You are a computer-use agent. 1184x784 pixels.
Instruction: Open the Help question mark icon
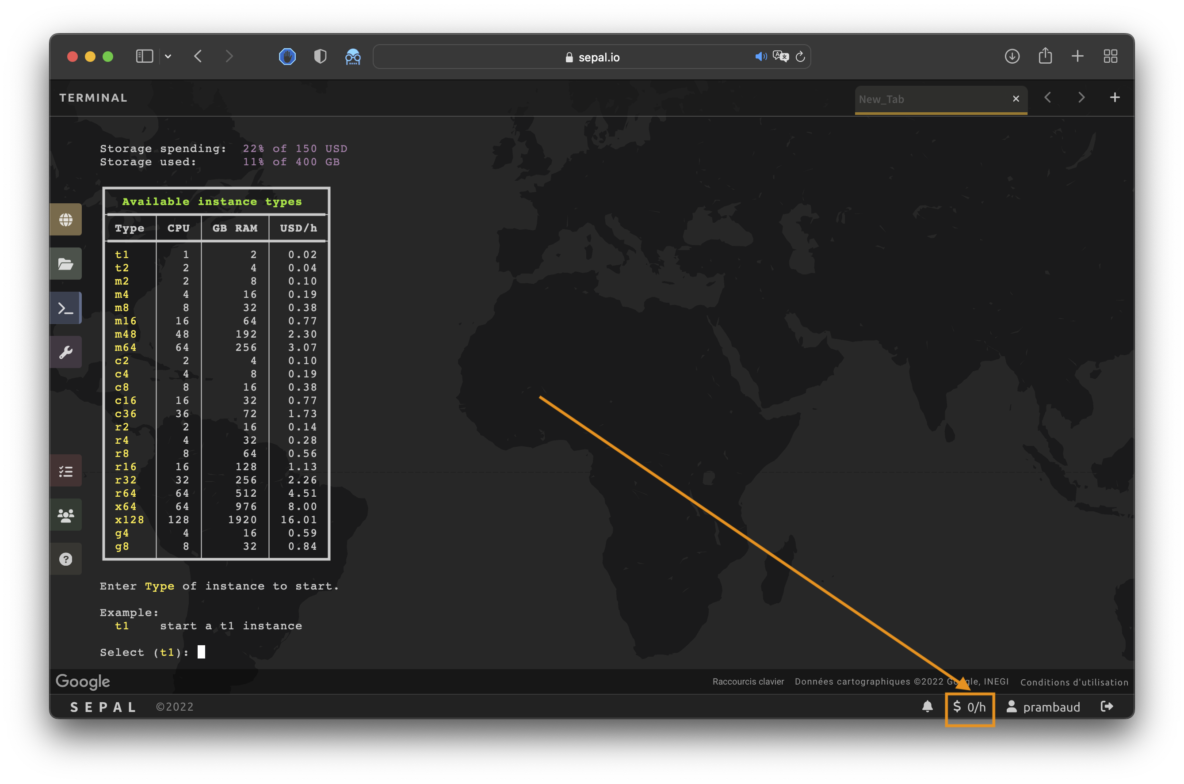(65, 559)
